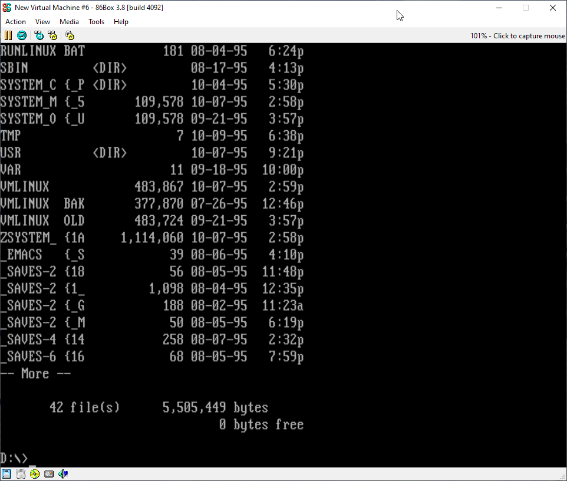Pause the emulation with the pause icon
Image resolution: width=567 pixels, height=481 pixels.
[8, 35]
